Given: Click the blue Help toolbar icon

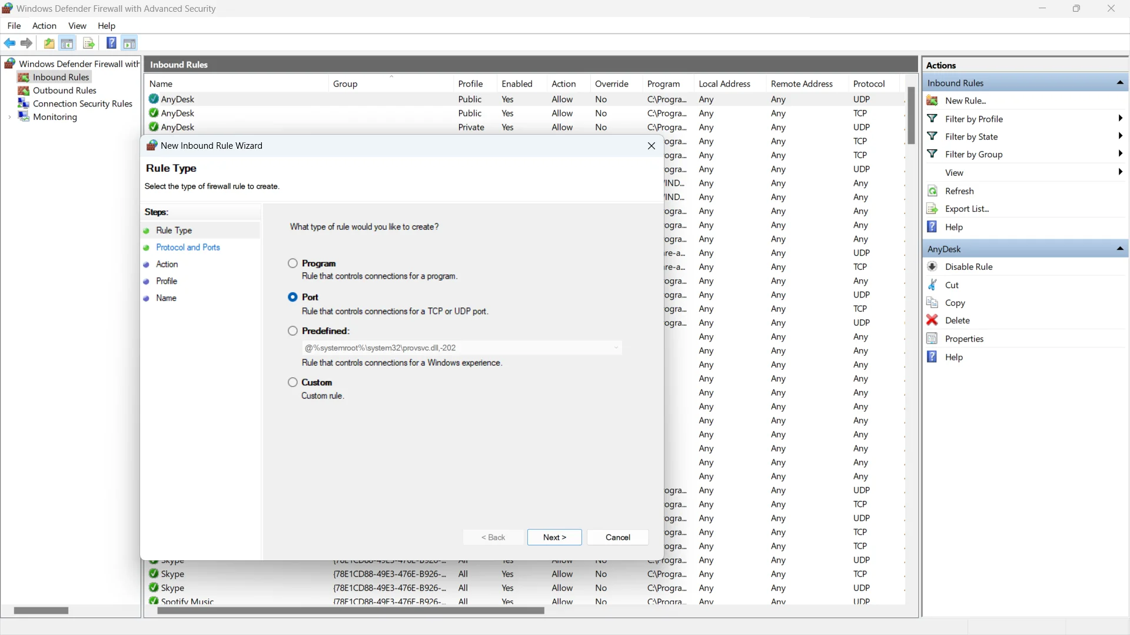Looking at the screenshot, I should pyautogui.click(x=111, y=43).
